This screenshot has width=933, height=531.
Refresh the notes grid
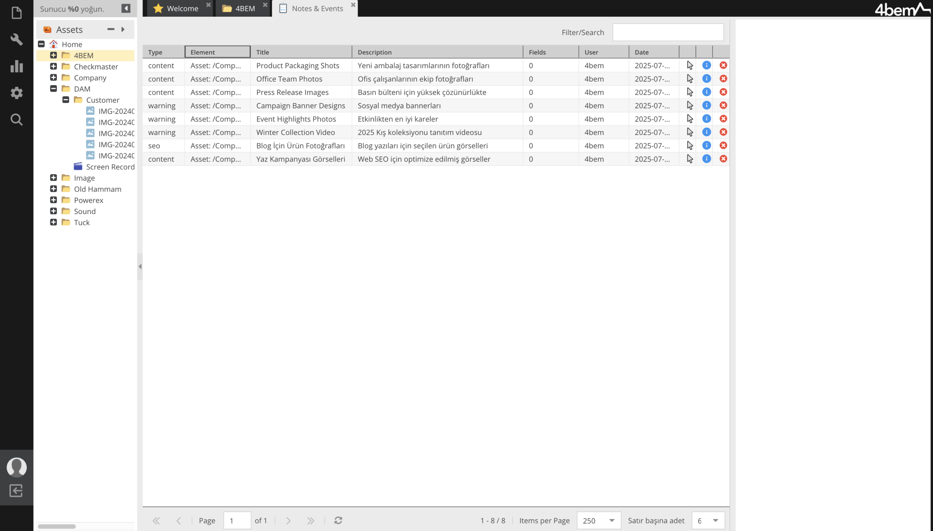point(338,520)
